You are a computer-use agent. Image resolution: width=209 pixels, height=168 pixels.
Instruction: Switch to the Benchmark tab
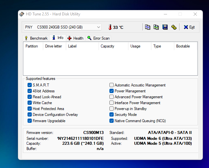coord(36,38)
